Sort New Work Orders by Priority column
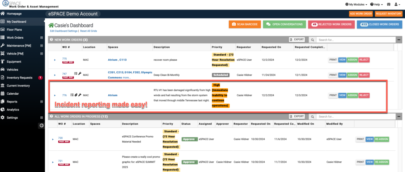 coord(217,47)
